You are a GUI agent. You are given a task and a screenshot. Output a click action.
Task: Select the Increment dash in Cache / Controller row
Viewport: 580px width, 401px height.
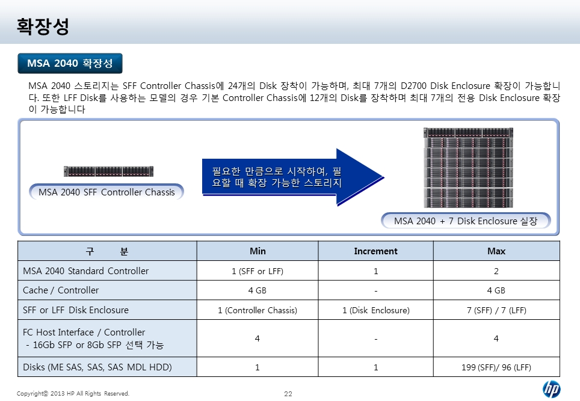(376, 290)
